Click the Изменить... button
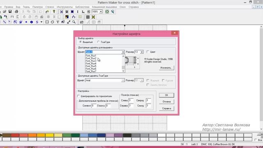This screenshot has width=263, height=148. tap(166, 68)
